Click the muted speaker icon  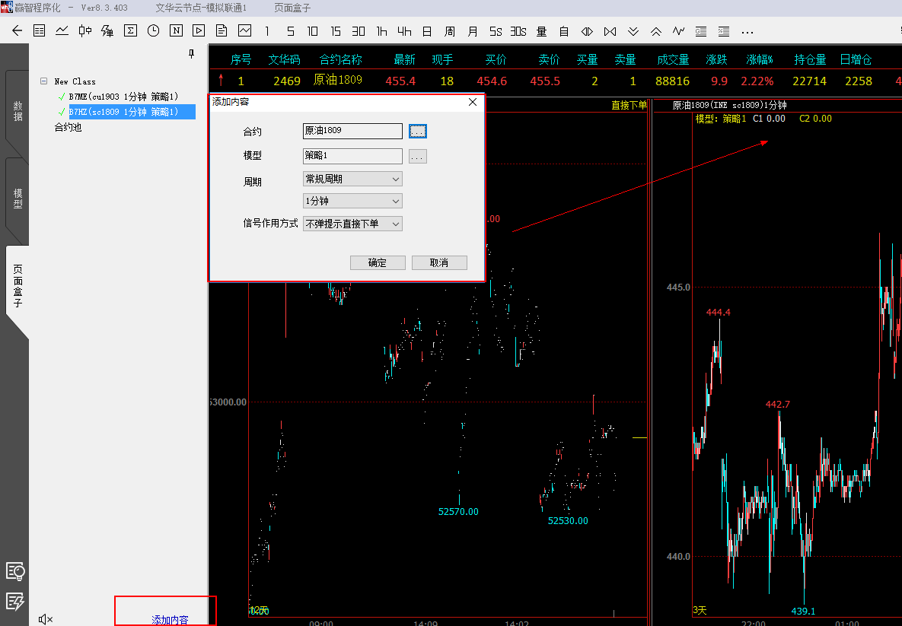pyautogui.click(x=46, y=619)
